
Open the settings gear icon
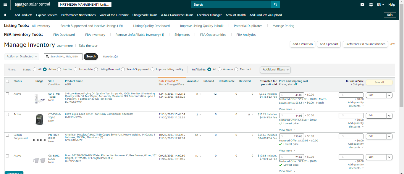371,5
